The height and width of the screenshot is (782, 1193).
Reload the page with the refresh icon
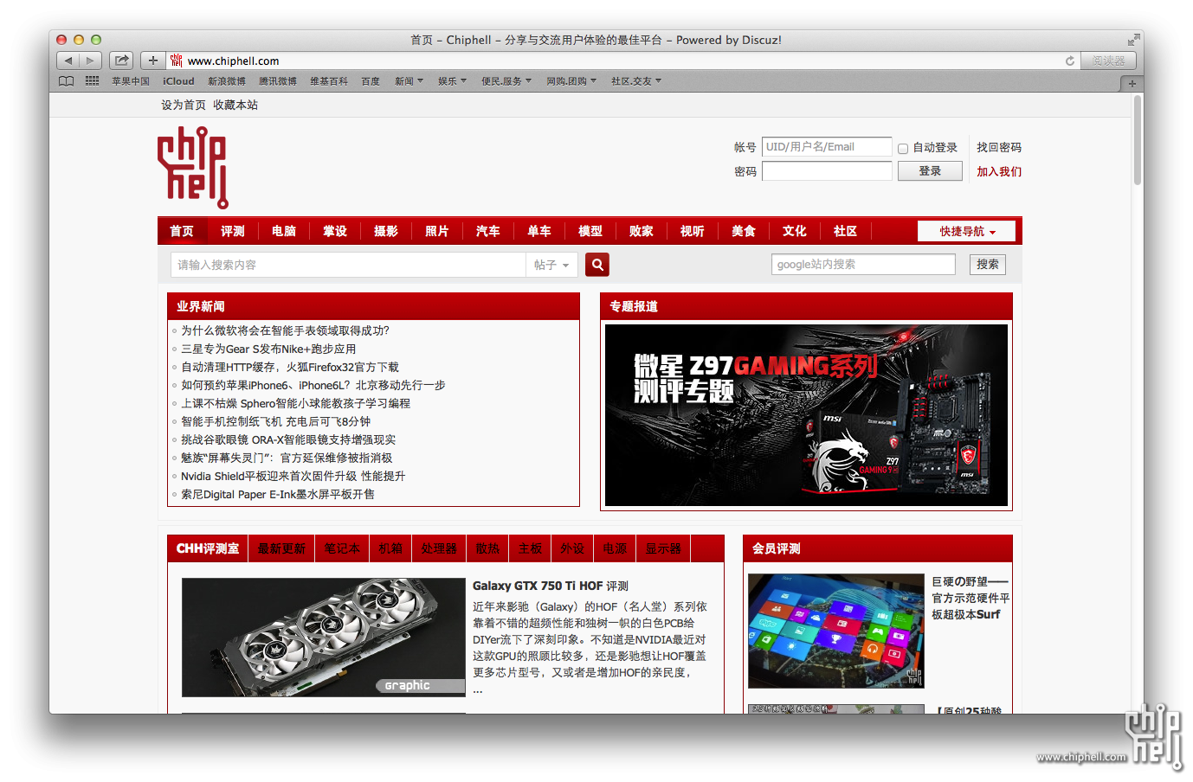tap(1070, 61)
